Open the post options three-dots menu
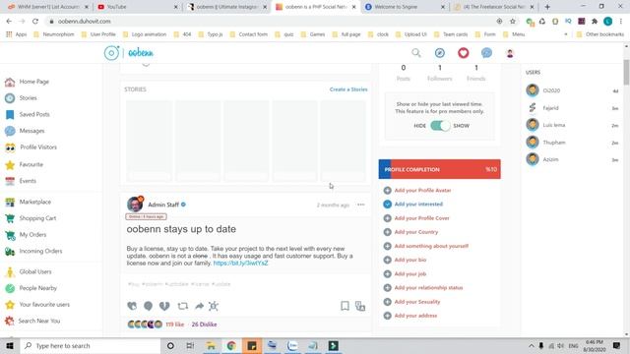Image resolution: width=630 pixels, height=354 pixels. (x=361, y=205)
